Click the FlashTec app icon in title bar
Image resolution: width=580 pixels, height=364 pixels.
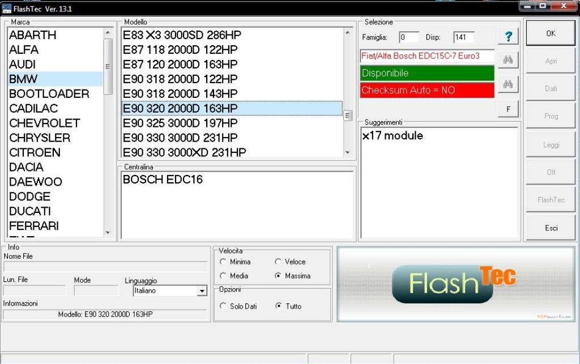click(7, 8)
